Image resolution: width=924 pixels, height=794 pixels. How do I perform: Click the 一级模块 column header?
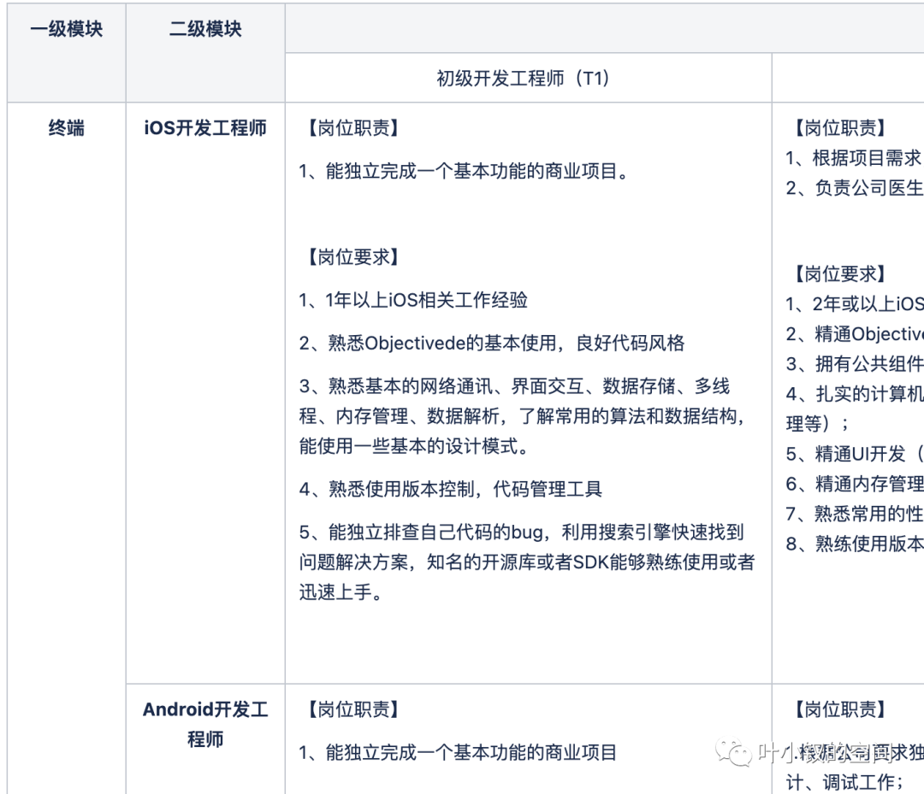click(66, 29)
